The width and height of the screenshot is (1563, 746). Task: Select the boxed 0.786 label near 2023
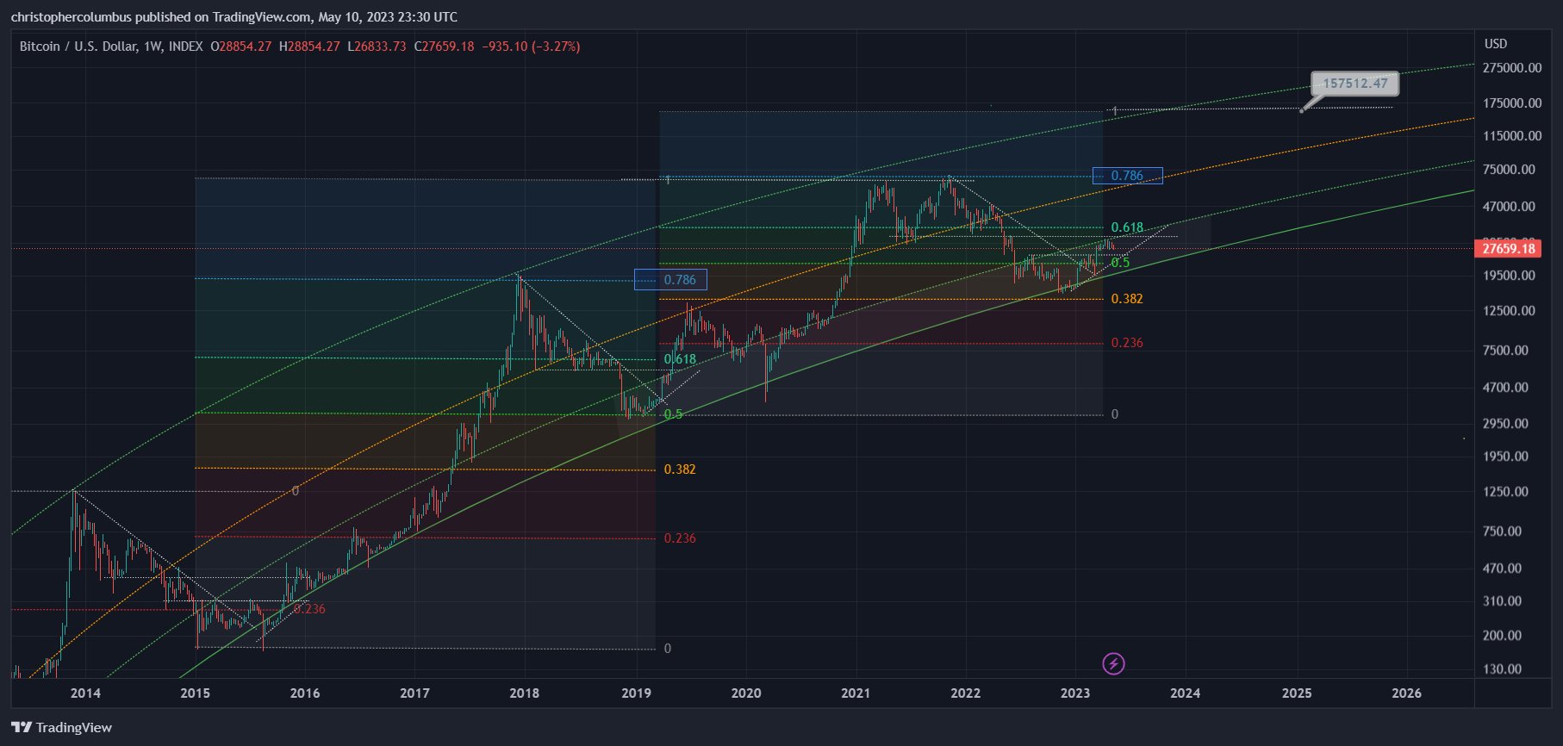tap(1127, 176)
